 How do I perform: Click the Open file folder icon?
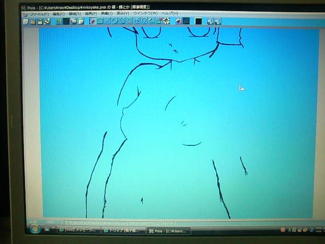tap(32, 21)
